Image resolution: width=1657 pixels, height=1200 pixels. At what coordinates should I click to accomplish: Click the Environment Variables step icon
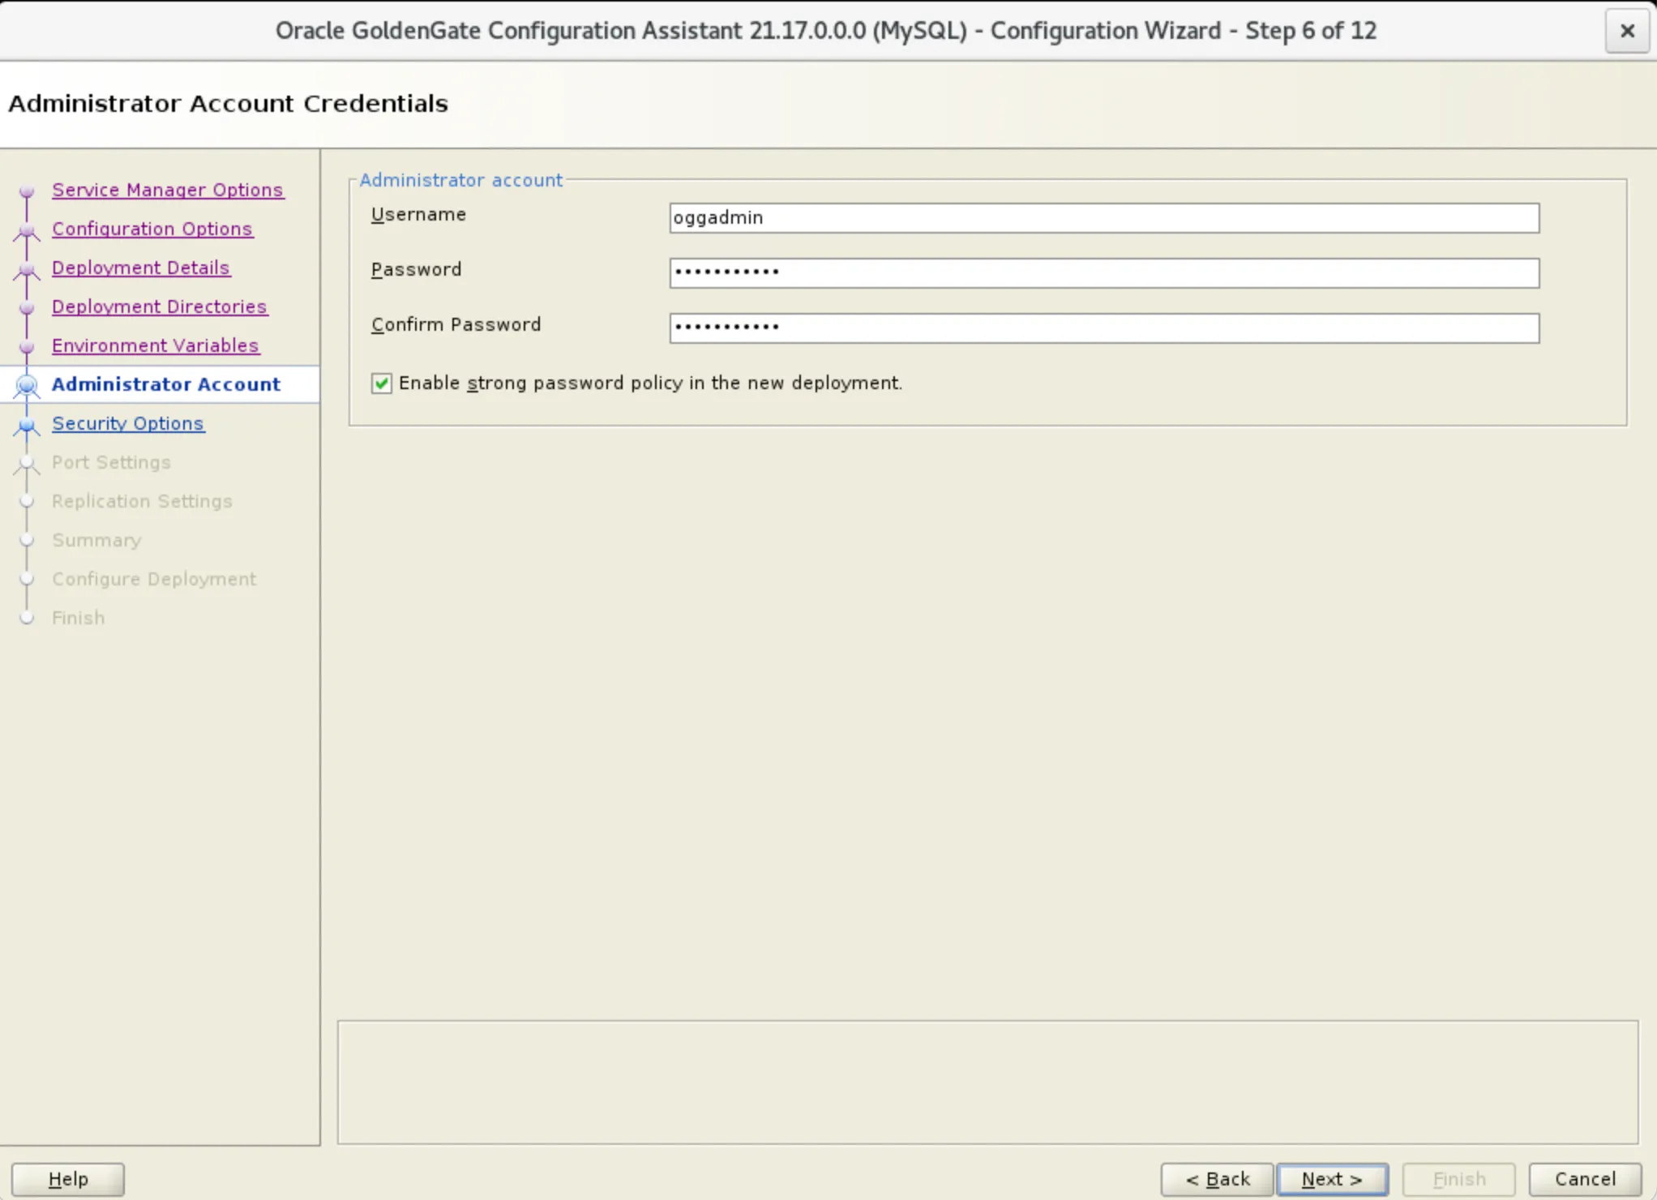(26, 345)
